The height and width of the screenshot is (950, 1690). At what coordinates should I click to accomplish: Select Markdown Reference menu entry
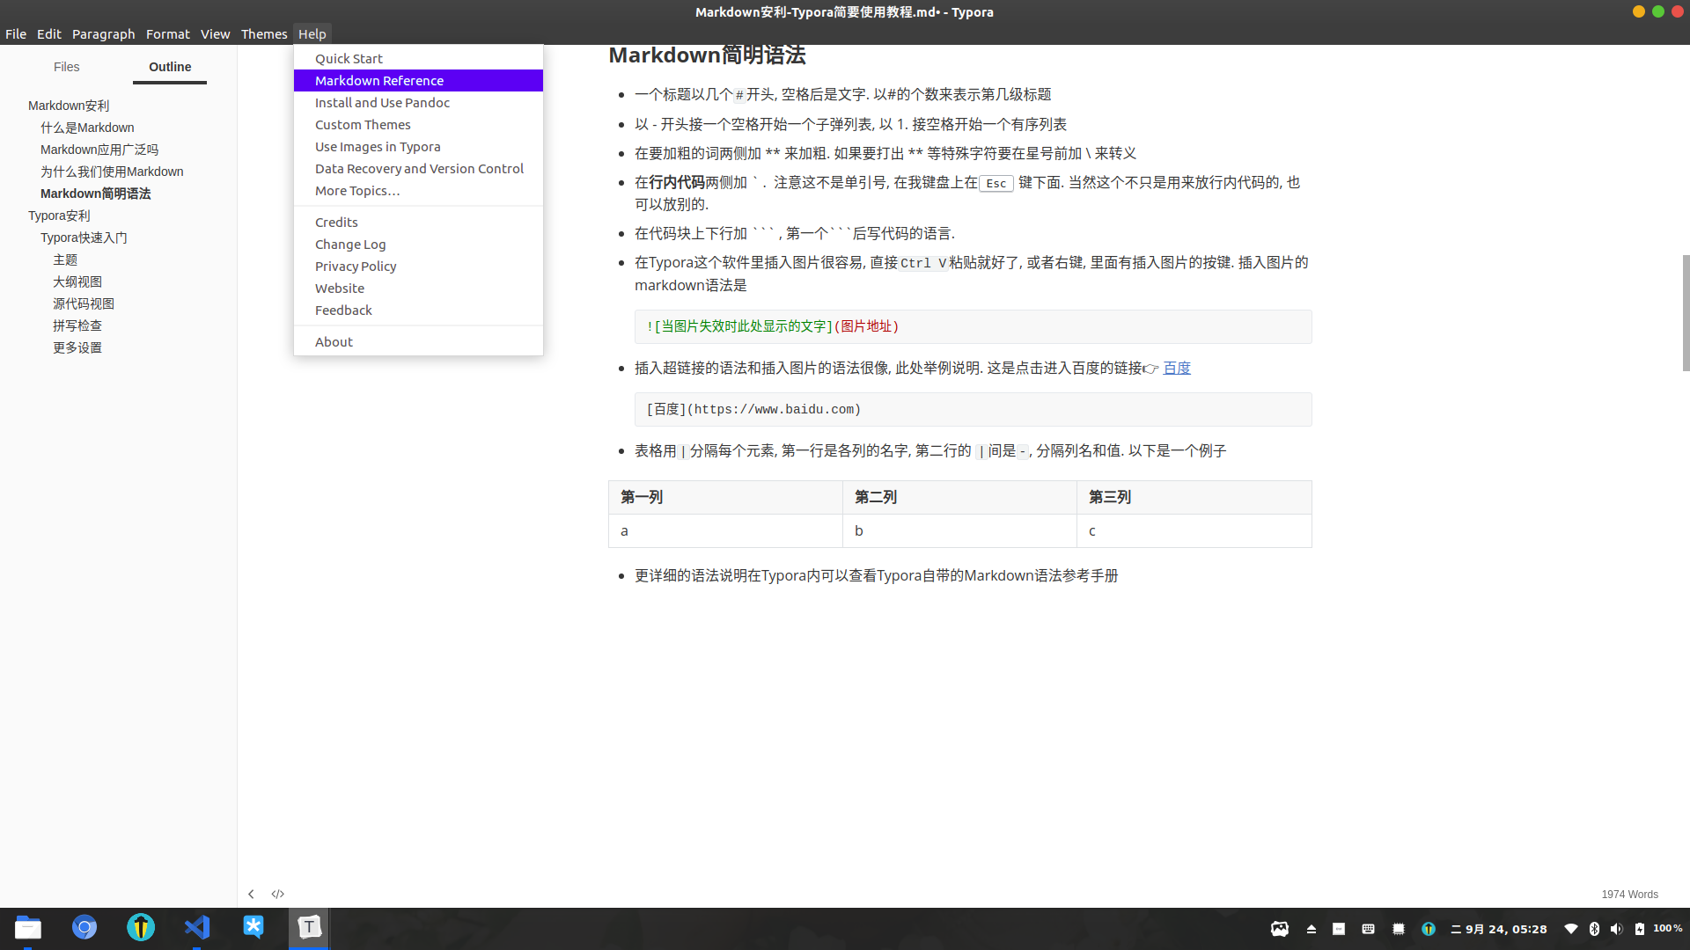click(379, 81)
